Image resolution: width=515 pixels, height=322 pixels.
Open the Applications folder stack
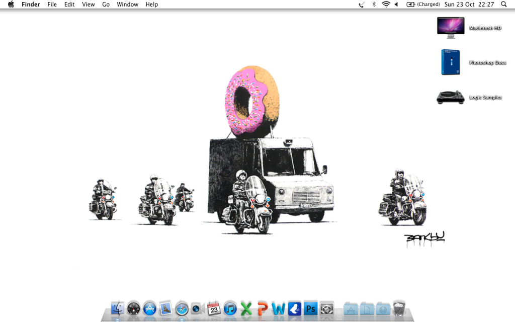351,309
